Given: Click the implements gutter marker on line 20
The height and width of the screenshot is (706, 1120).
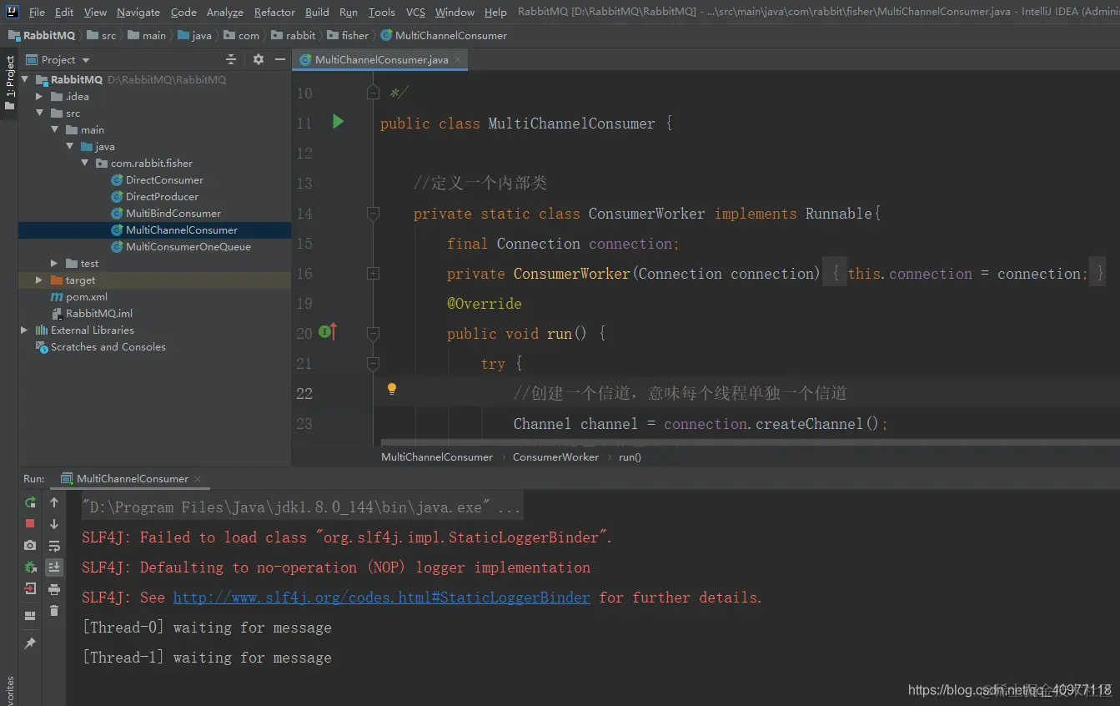Looking at the screenshot, I should tap(328, 332).
